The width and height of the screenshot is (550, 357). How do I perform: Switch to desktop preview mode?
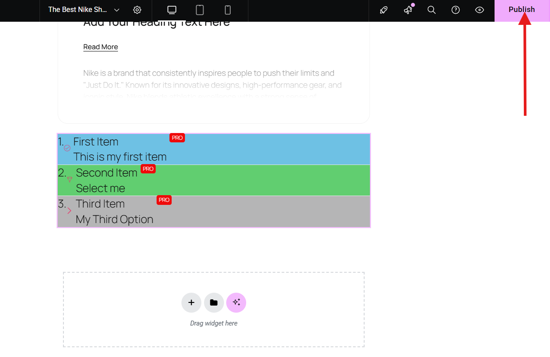pos(172,10)
